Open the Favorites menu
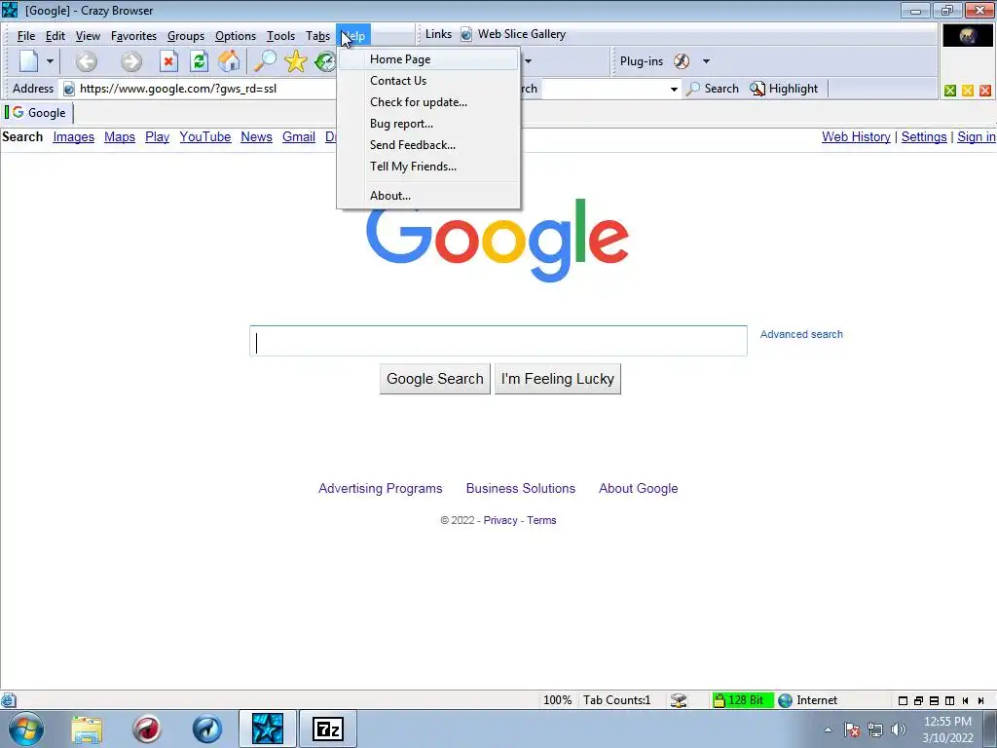 point(133,36)
